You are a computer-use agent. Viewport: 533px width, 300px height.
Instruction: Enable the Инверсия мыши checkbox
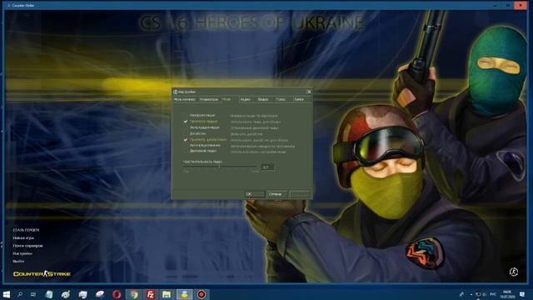[x=186, y=116]
